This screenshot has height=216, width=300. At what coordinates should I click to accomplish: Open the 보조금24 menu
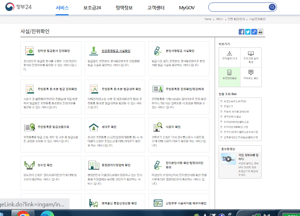[92, 8]
